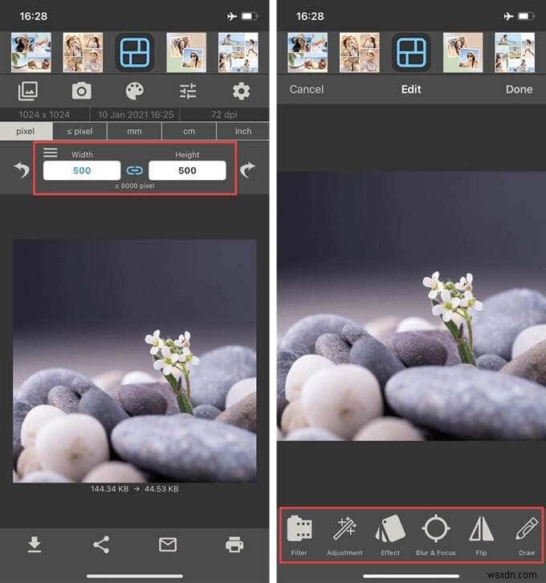Image resolution: width=546 pixels, height=583 pixels.
Task: Select the Flip tool
Action: point(481,536)
